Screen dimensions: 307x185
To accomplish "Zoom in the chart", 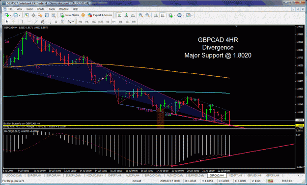I will [x=140, y=15].
